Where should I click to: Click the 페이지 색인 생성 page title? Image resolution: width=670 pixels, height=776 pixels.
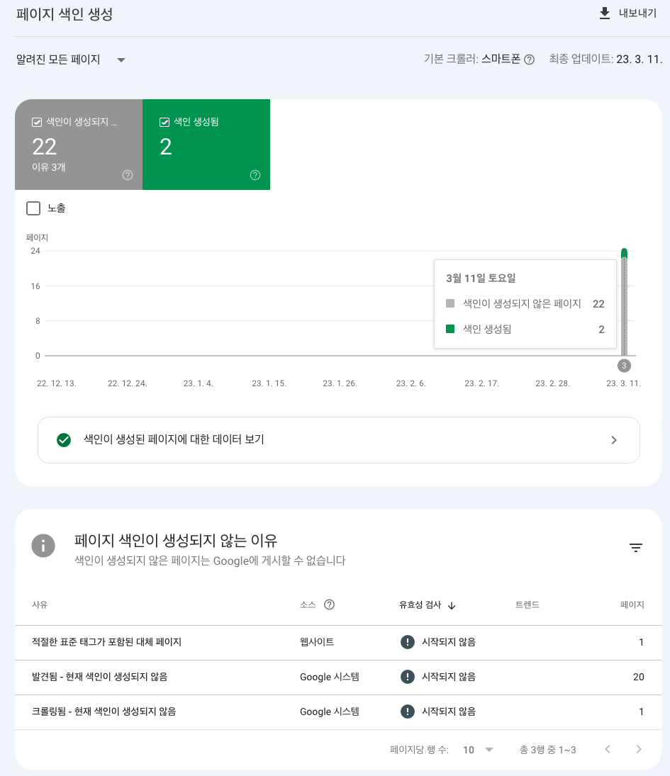click(65, 14)
